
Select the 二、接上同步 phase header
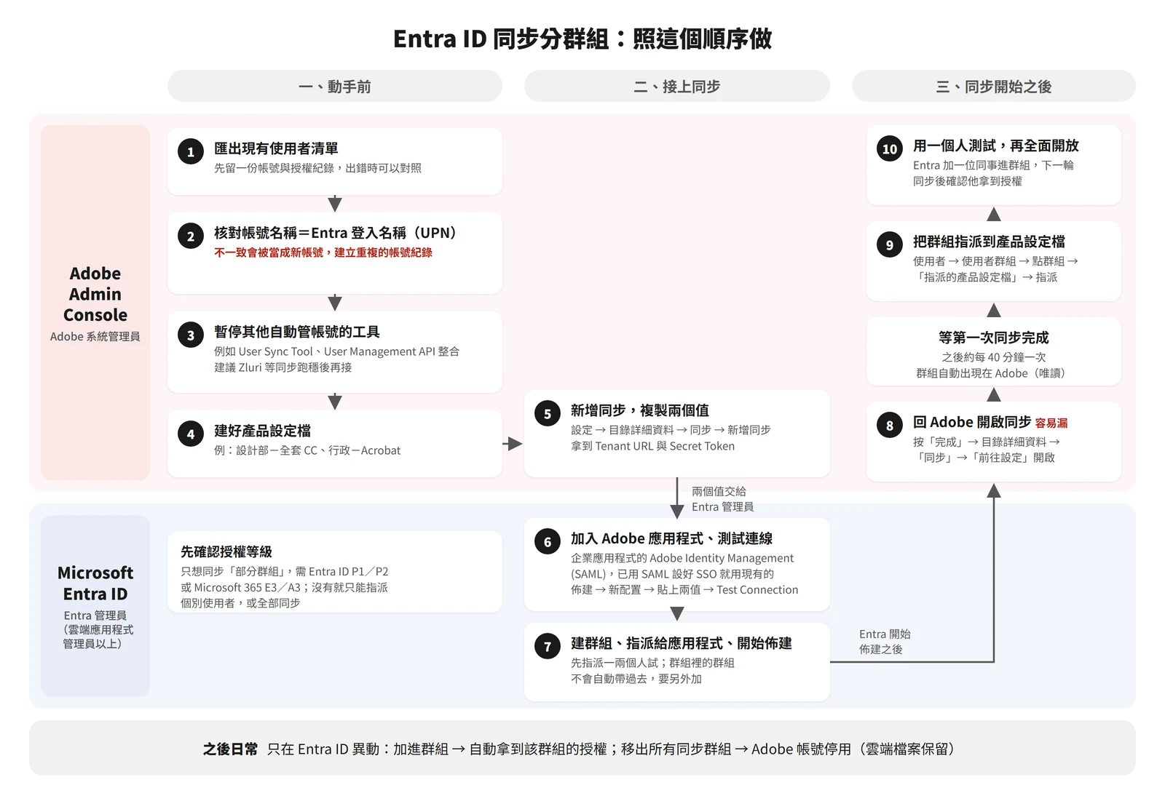pyautogui.click(x=677, y=87)
